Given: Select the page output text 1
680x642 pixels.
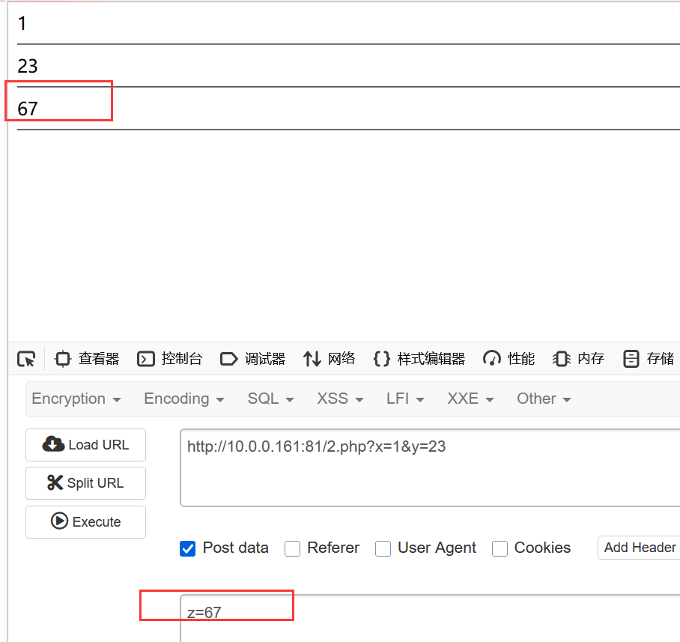Looking at the screenshot, I should click(x=22, y=23).
